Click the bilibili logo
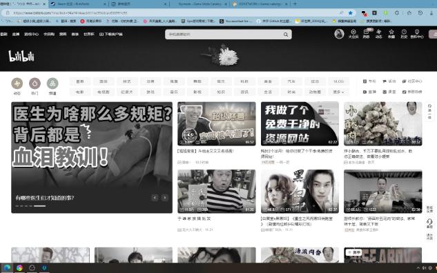 click(x=21, y=56)
